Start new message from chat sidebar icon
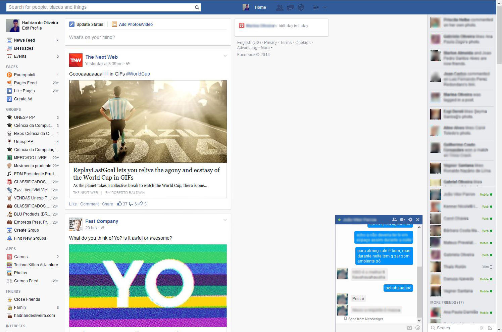Image resolution: width=502 pixels, height=332 pixels. click(490, 328)
